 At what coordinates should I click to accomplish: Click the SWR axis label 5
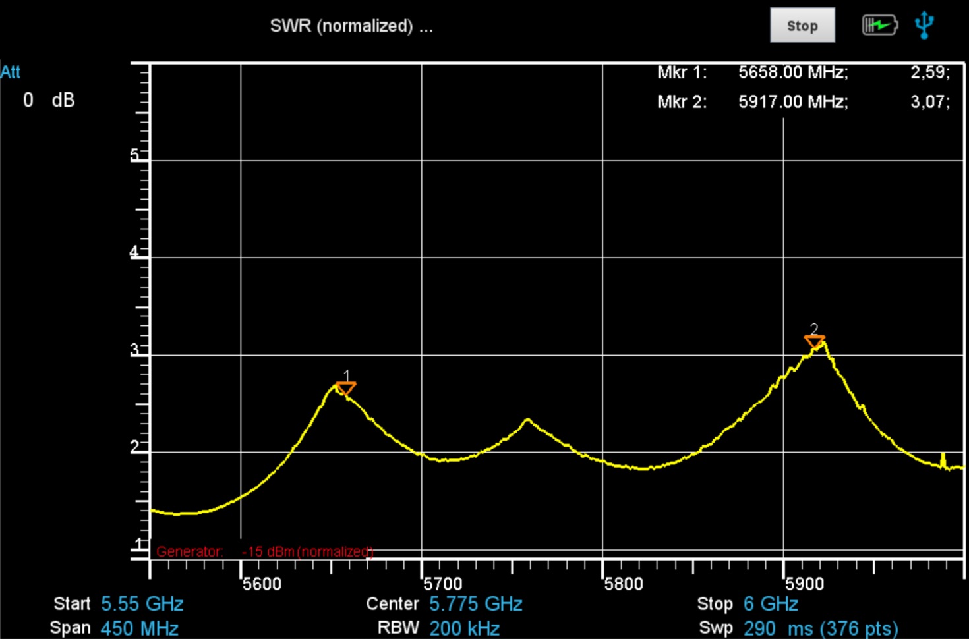click(x=134, y=155)
